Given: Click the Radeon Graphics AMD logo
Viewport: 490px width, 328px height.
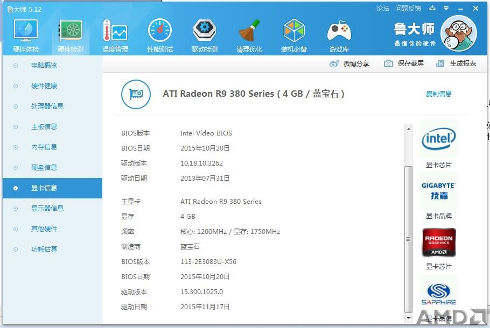Looking at the screenshot, I should click(439, 243).
